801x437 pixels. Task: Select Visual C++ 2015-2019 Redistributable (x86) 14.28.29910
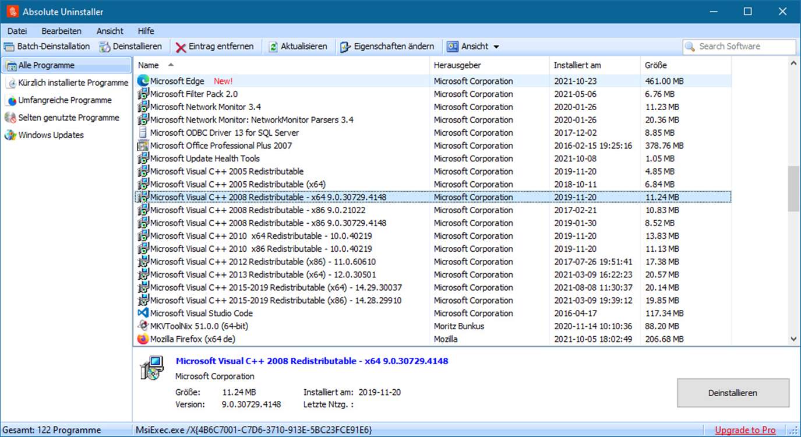point(433,300)
